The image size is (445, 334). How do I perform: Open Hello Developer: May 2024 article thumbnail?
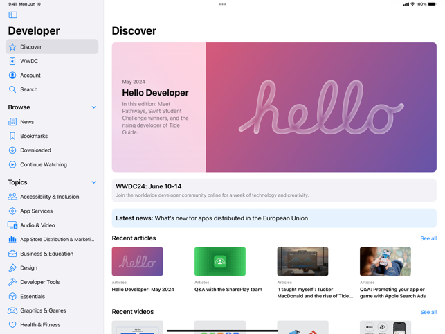tap(137, 261)
